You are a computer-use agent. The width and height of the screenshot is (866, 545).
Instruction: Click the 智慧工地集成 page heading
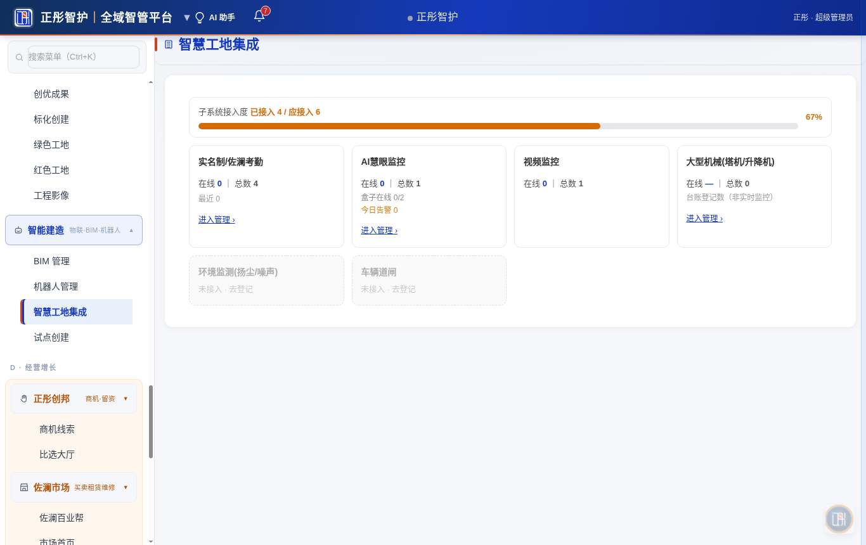[x=219, y=44]
